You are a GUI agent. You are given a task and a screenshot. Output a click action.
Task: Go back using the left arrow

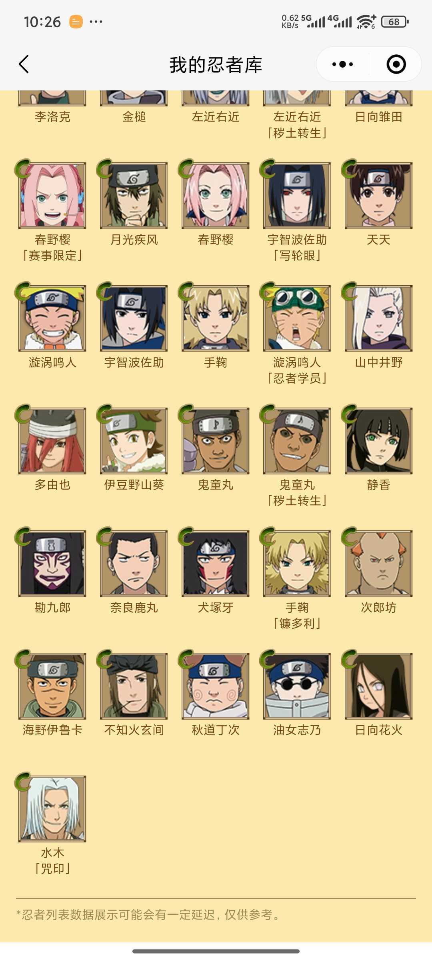tap(24, 64)
